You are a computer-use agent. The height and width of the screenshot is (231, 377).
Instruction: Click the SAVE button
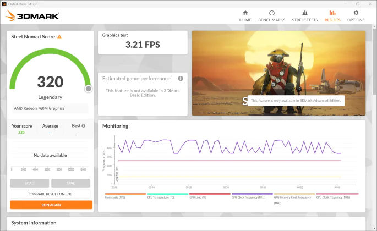[x=70, y=183]
